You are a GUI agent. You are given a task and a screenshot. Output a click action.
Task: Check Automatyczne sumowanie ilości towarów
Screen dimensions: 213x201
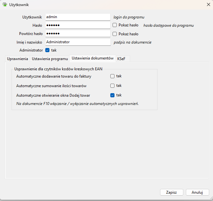112,86
